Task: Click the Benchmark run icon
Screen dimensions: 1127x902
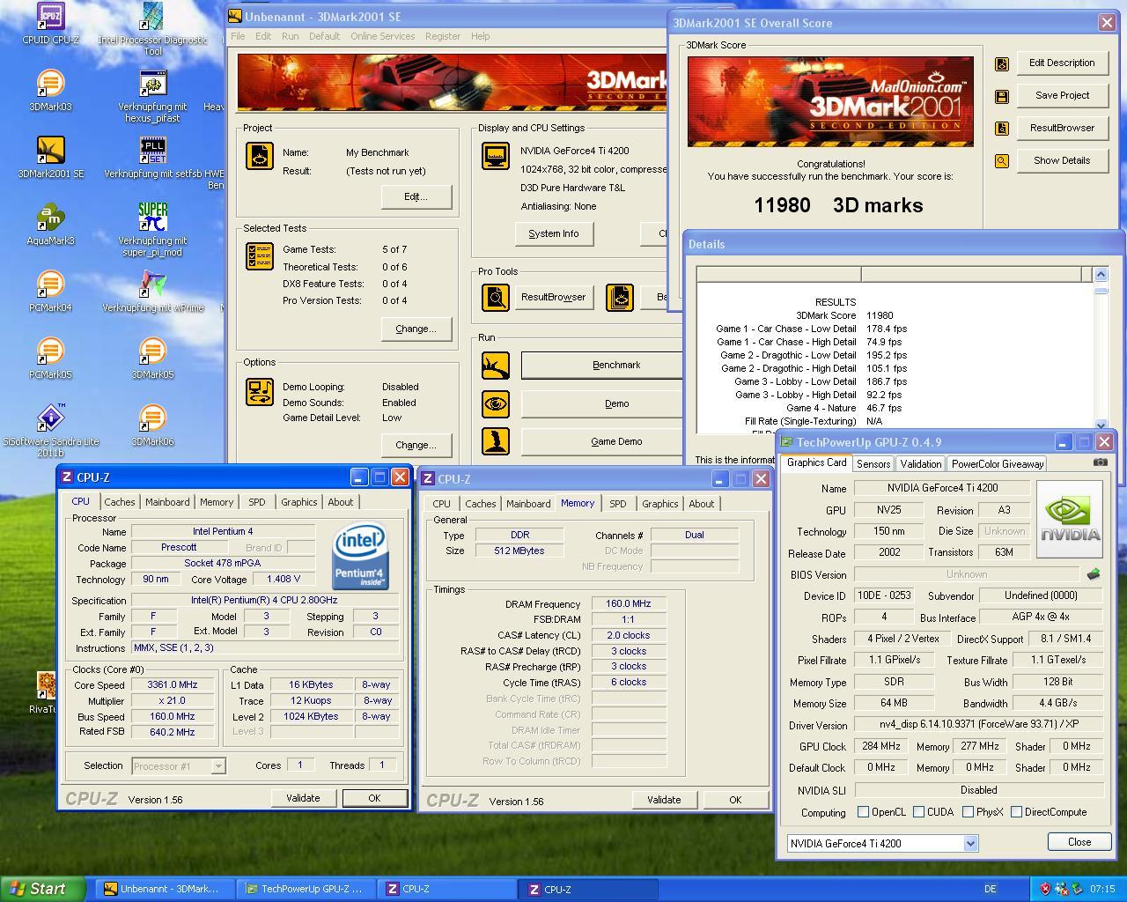Action: [x=496, y=366]
